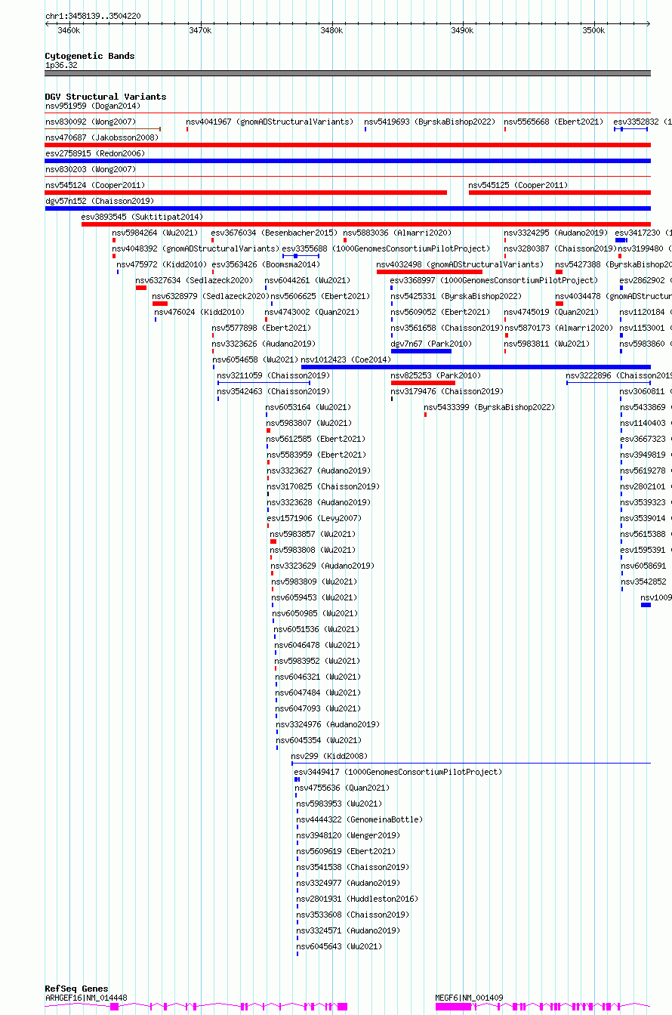Open variant esv3676034 (Besenbacher2015)
The height and width of the screenshot is (1015, 672).
coord(275,233)
